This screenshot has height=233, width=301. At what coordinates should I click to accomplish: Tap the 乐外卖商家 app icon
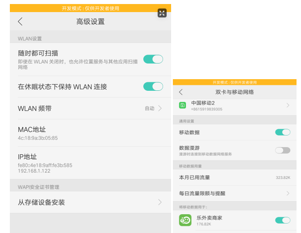click(x=185, y=220)
